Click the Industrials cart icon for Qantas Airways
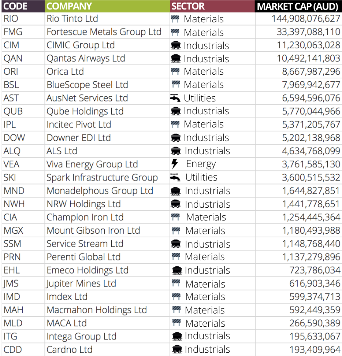Screen dimensions: 342x356 (x=176, y=59)
